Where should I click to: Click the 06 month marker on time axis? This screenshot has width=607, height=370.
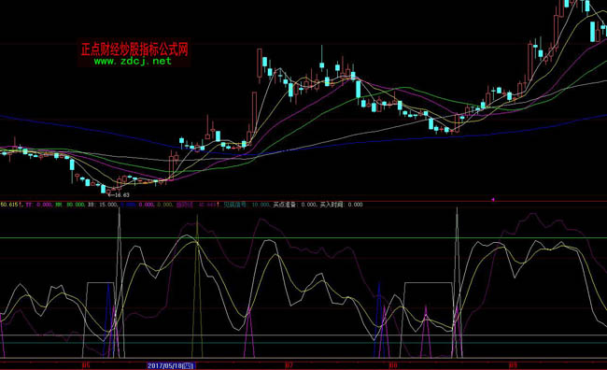coord(86,365)
